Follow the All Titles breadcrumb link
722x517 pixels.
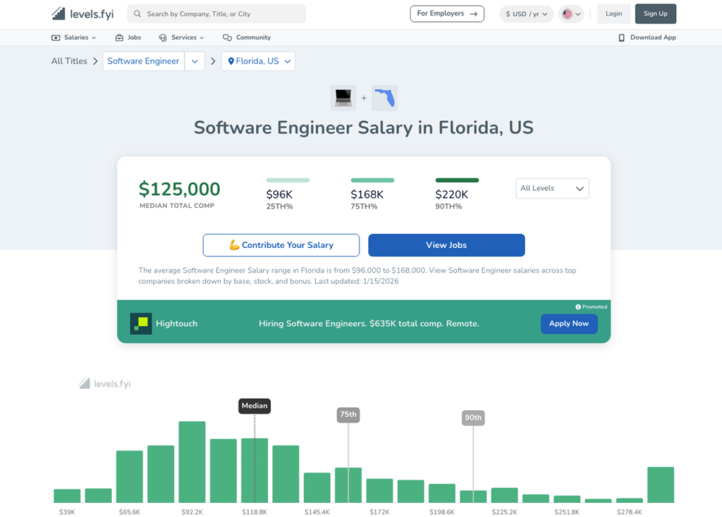coord(68,61)
